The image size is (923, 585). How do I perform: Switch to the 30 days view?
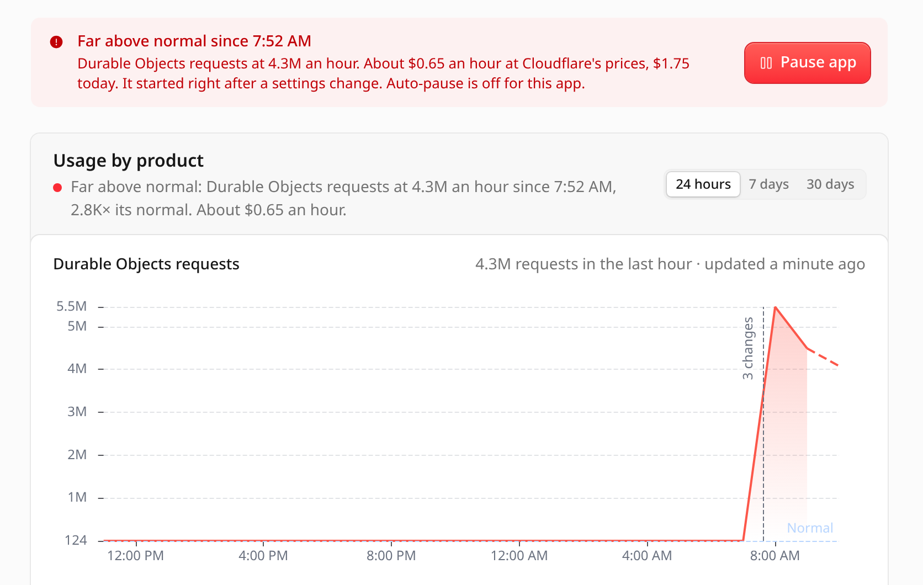830,184
